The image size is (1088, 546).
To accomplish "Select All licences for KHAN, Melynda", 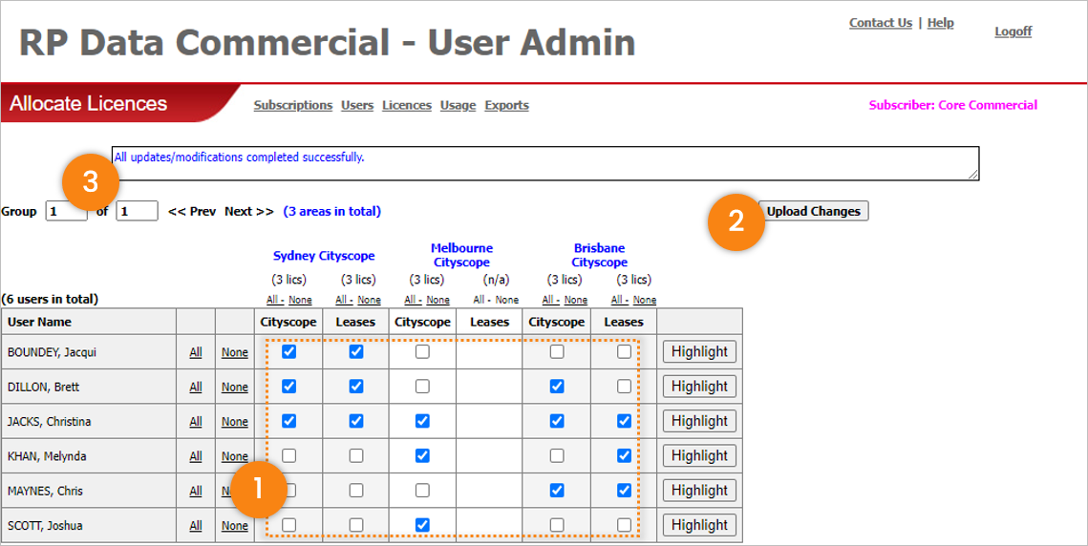I will [196, 456].
